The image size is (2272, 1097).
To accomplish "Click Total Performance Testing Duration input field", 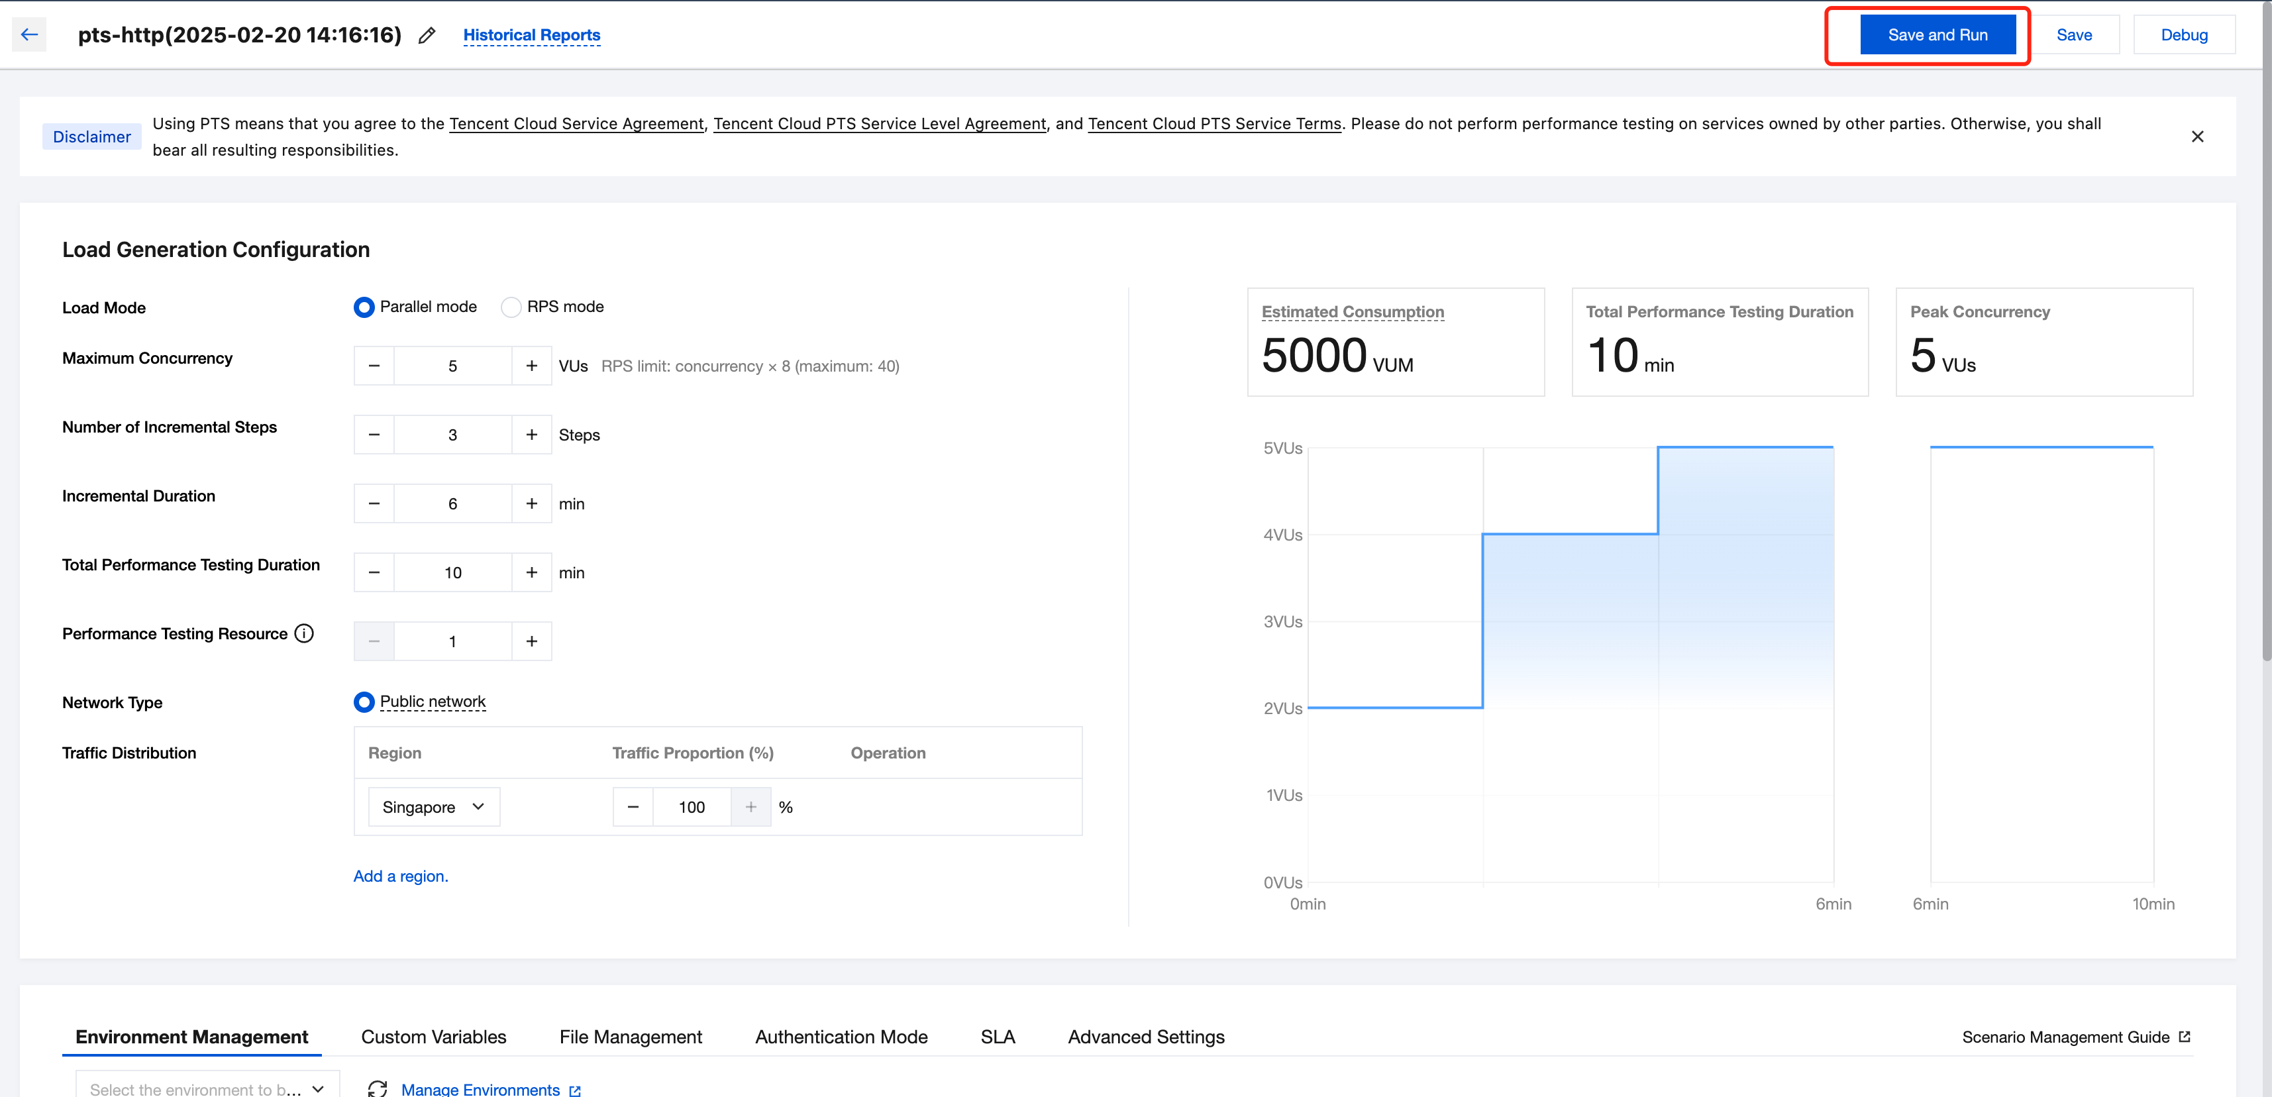I will click(452, 572).
